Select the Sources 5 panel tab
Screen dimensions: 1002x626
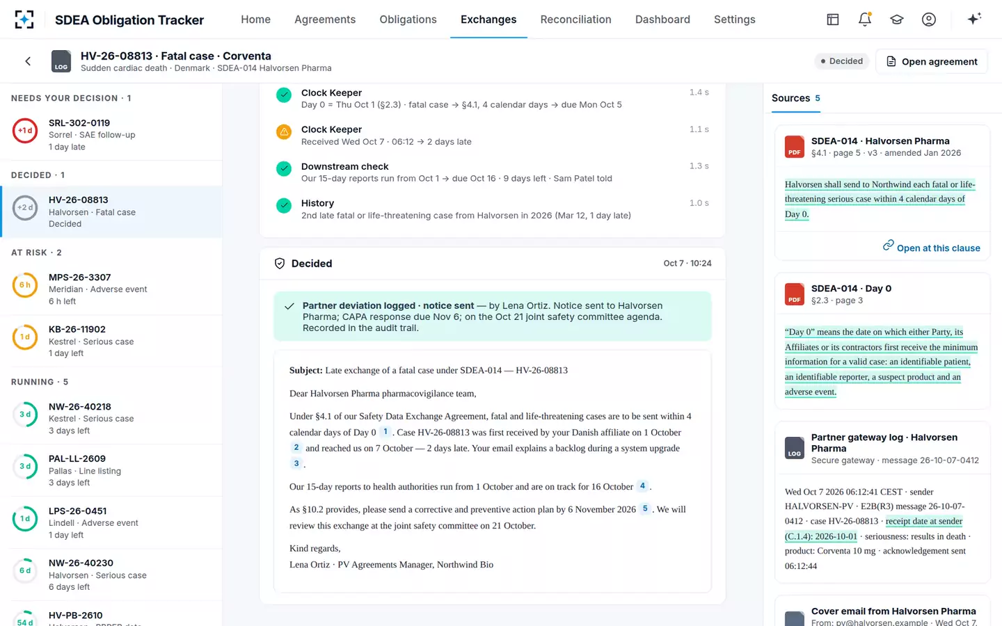click(x=796, y=98)
